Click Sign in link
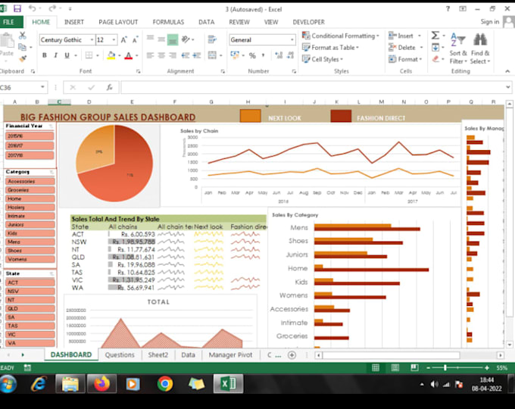 (x=490, y=22)
